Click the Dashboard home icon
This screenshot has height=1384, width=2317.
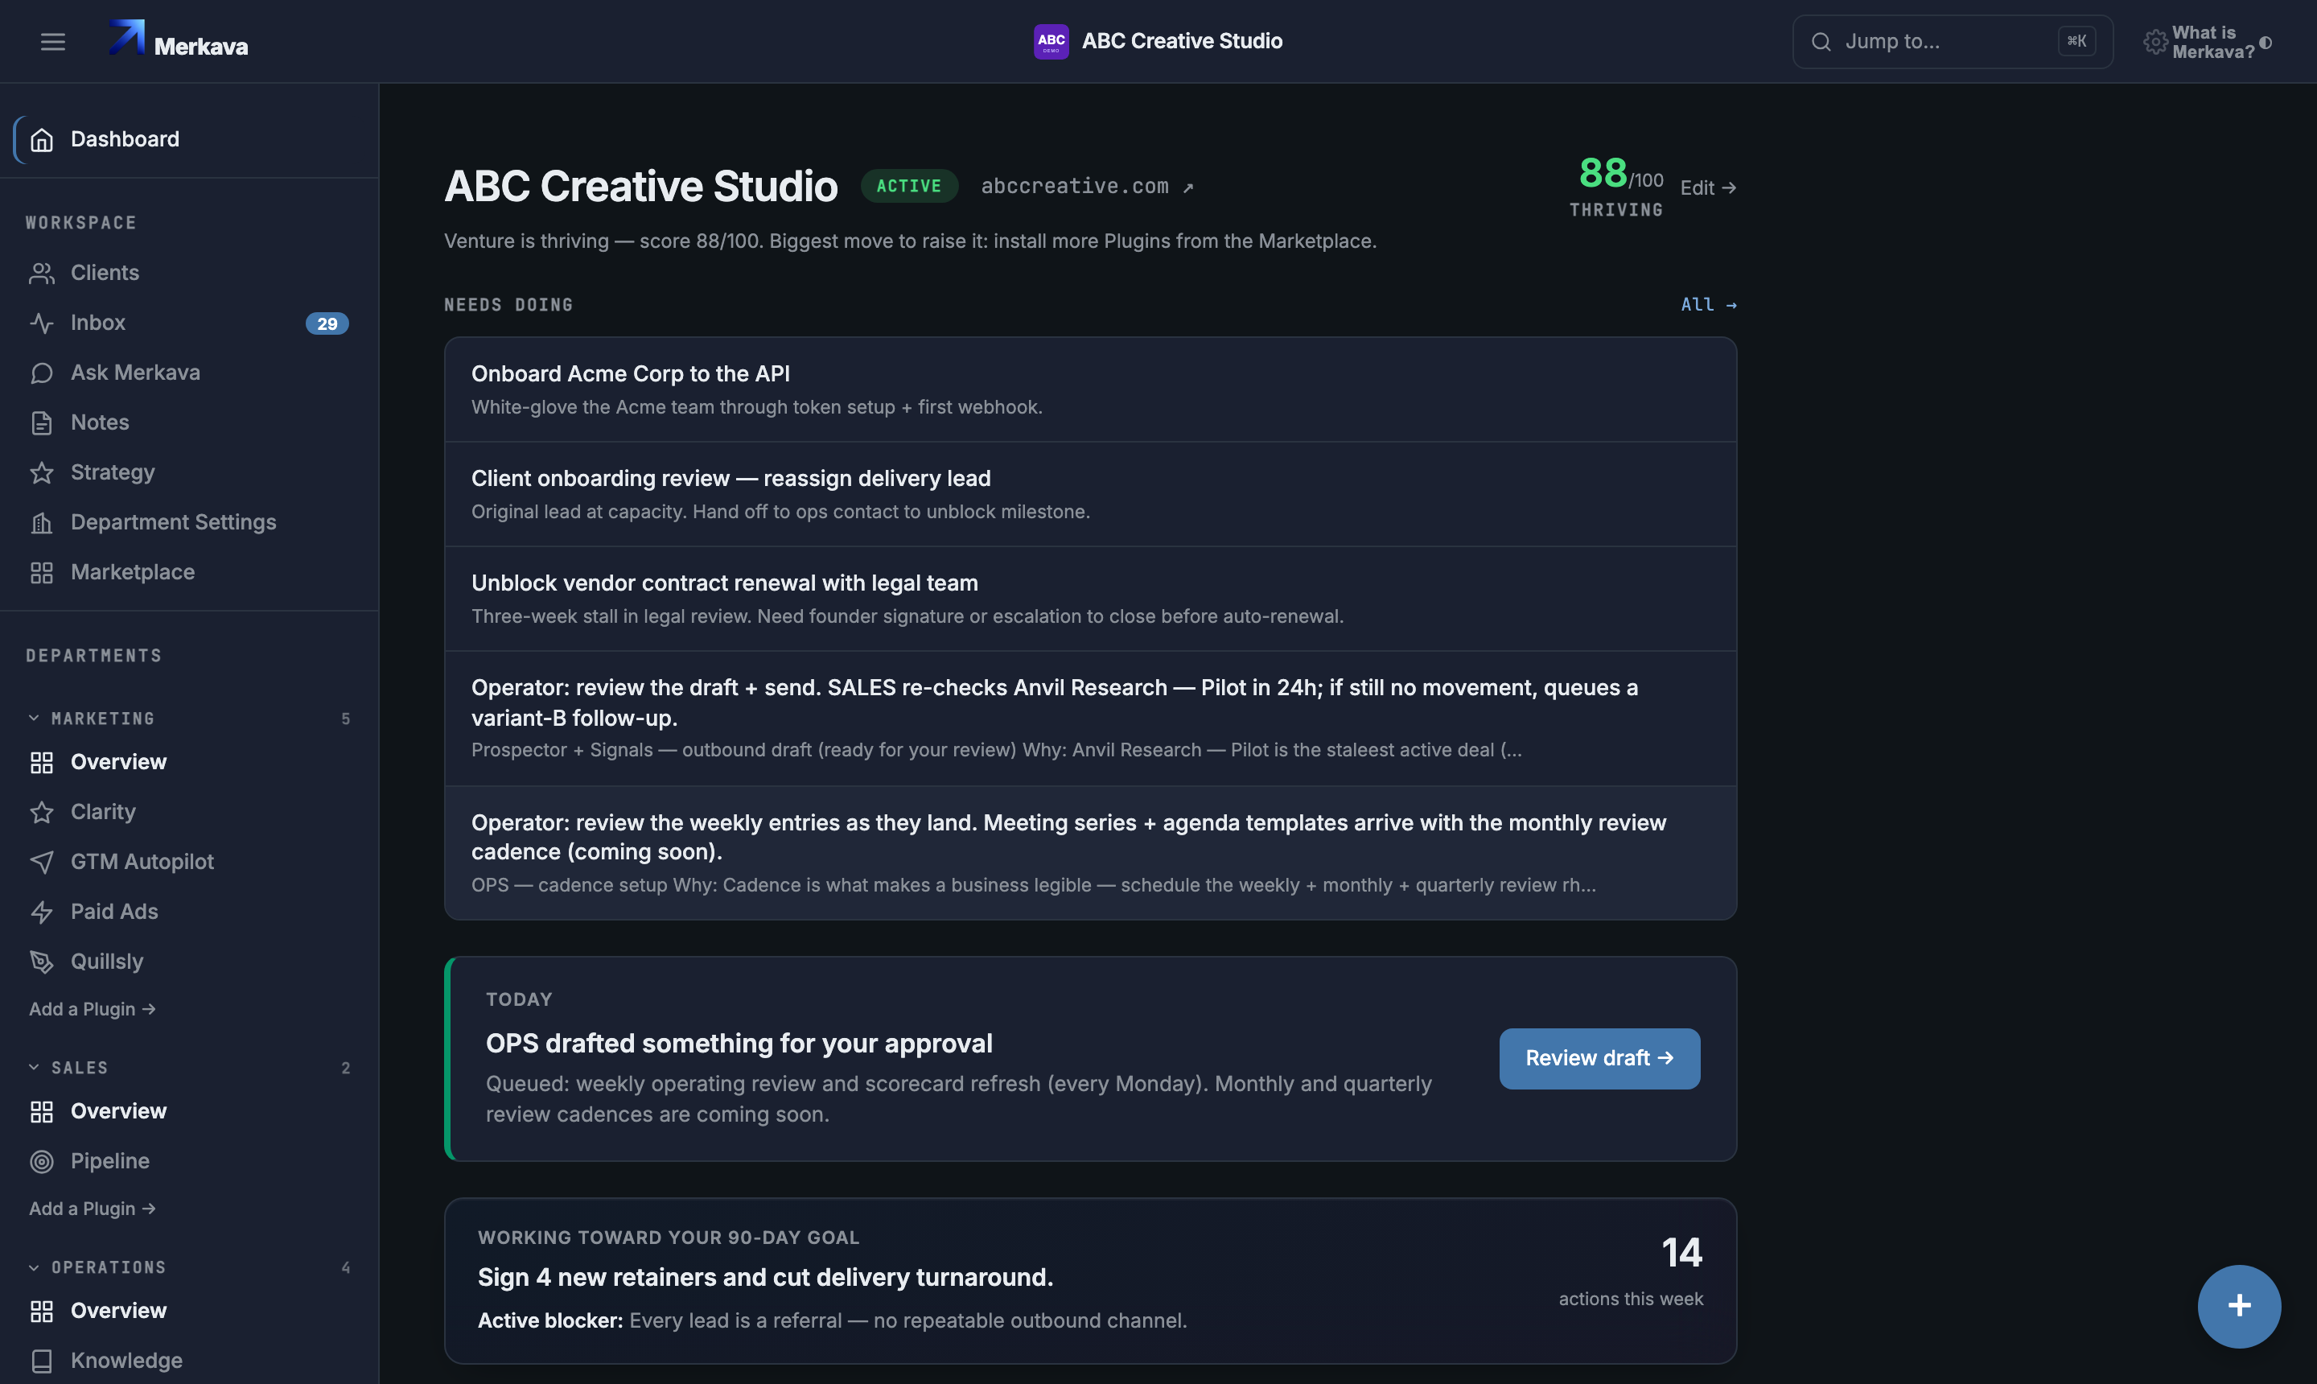[x=42, y=140]
